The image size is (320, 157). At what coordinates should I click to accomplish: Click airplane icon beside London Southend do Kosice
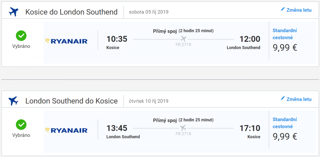click(x=13, y=101)
